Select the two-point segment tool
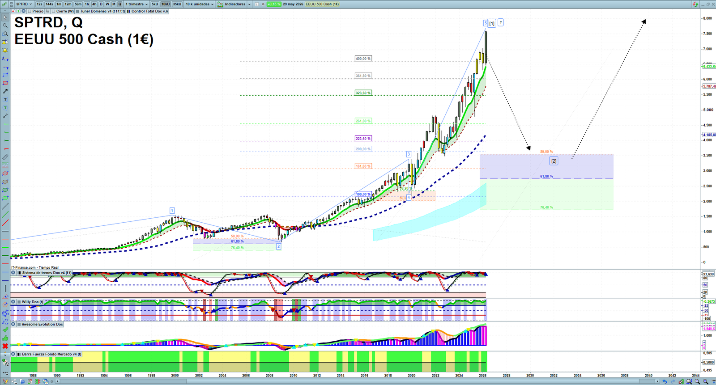 tap(5, 116)
